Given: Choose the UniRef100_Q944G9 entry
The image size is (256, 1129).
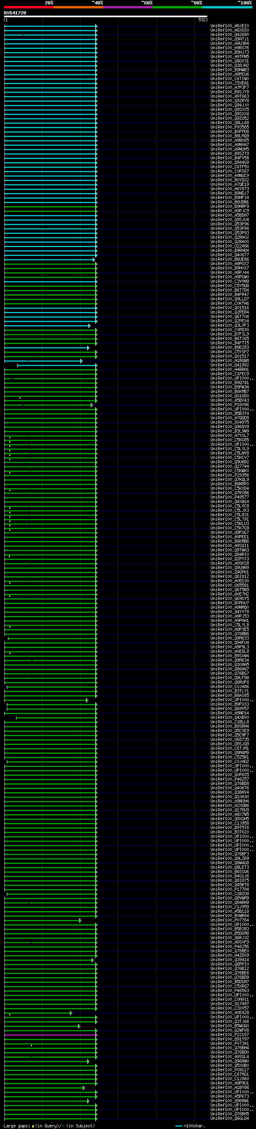Looking at the screenshot, I should (x=230, y=162).
